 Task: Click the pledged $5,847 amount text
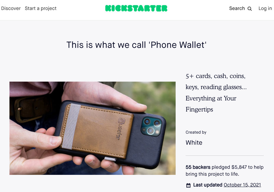pos(229,167)
